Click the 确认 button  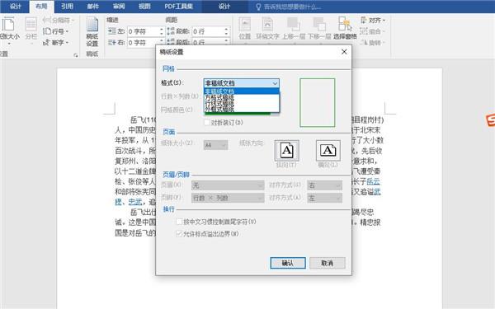[x=288, y=263]
